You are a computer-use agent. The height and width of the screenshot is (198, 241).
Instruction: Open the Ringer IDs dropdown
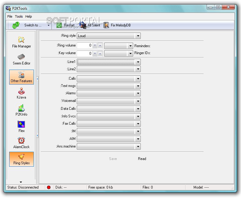(119, 53)
